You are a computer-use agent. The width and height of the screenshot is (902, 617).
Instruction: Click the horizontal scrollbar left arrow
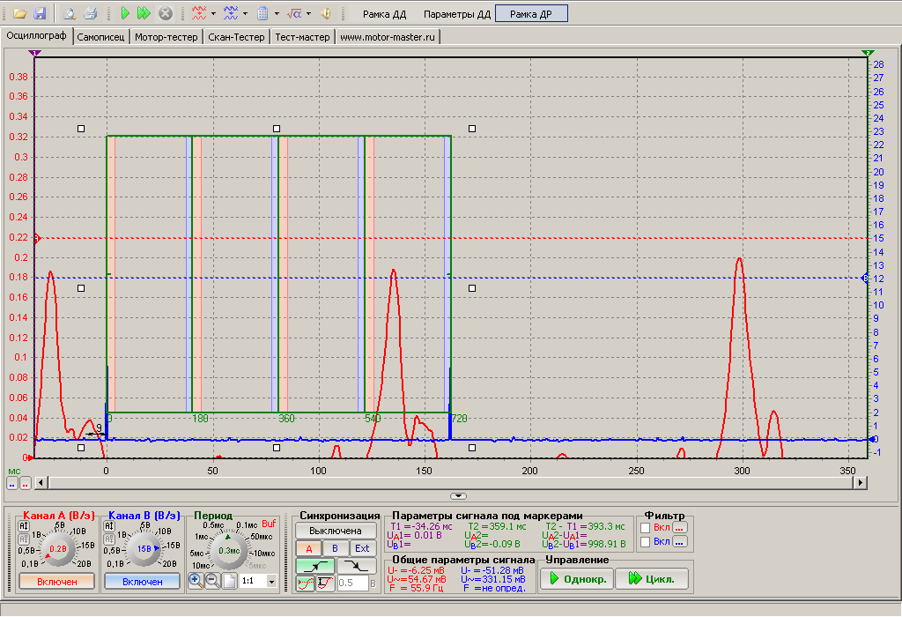[41, 482]
